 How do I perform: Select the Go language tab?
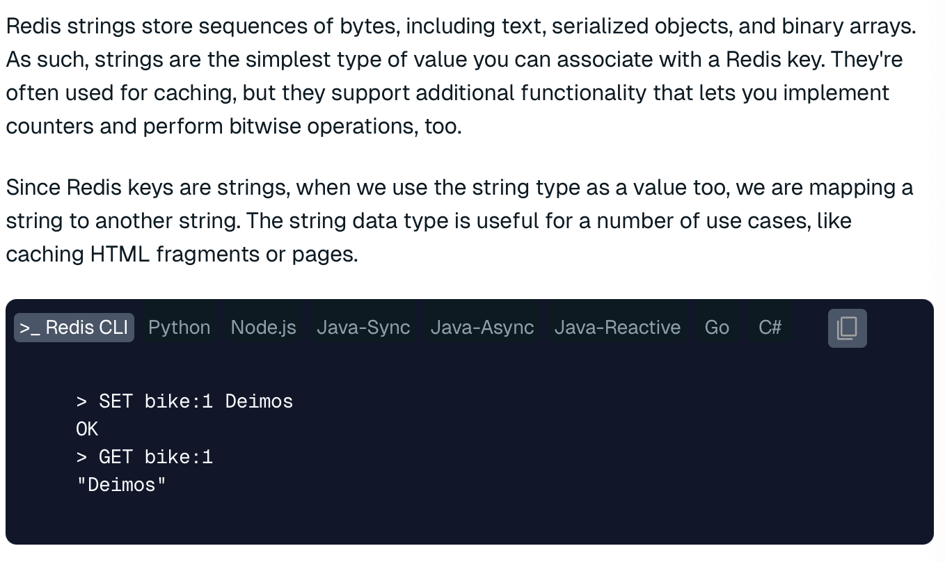[x=717, y=328]
